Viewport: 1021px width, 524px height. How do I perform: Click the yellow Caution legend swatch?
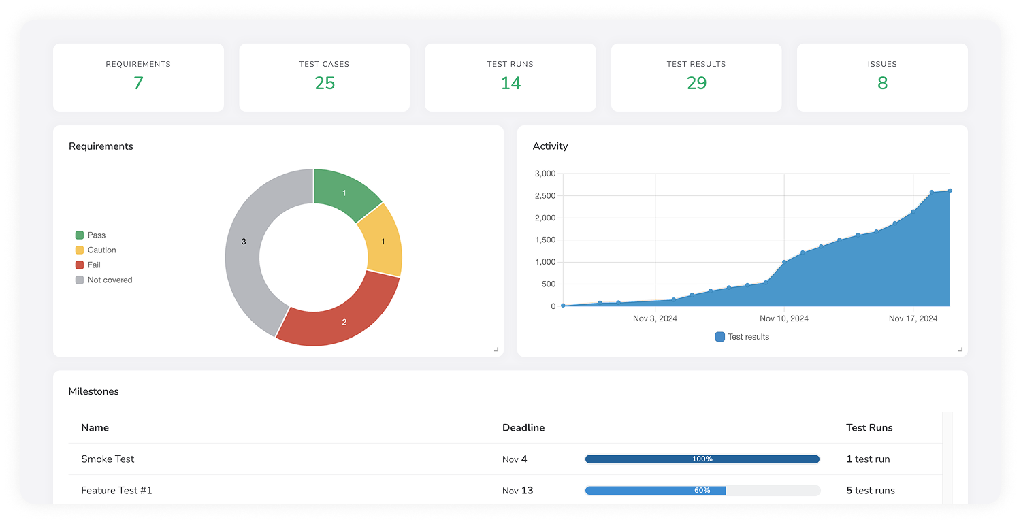tap(79, 250)
